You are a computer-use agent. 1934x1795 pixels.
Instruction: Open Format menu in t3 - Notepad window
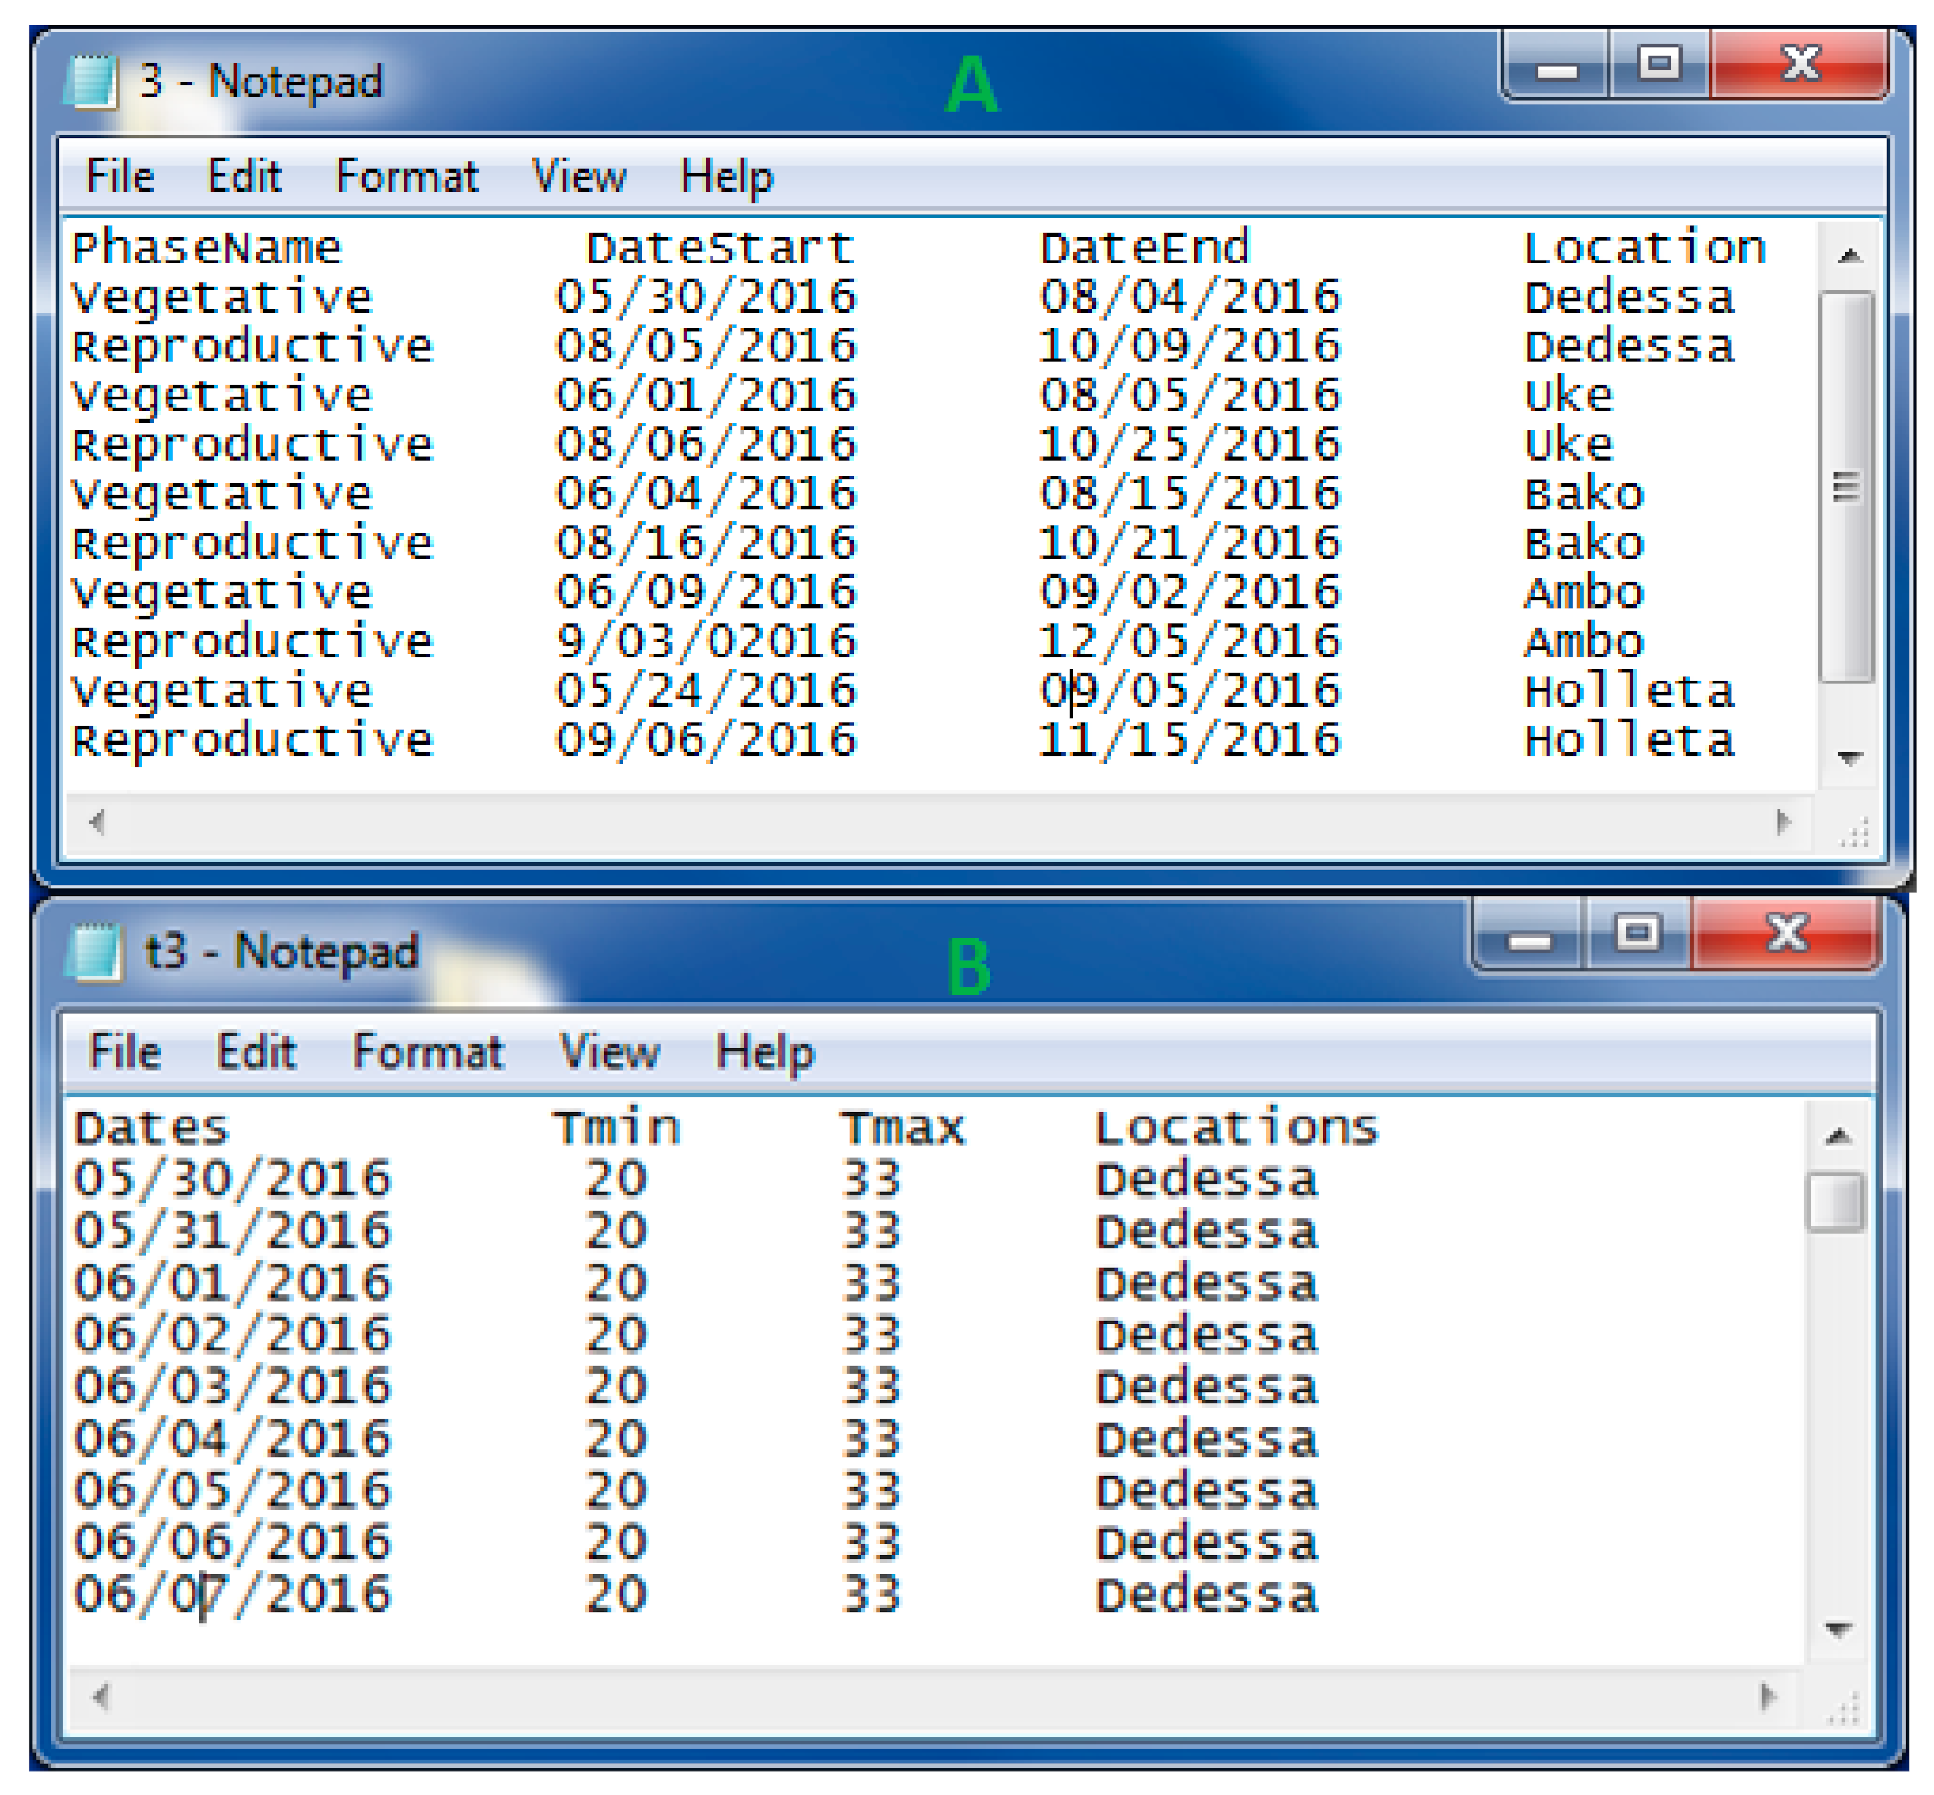(x=428, y=1052)
